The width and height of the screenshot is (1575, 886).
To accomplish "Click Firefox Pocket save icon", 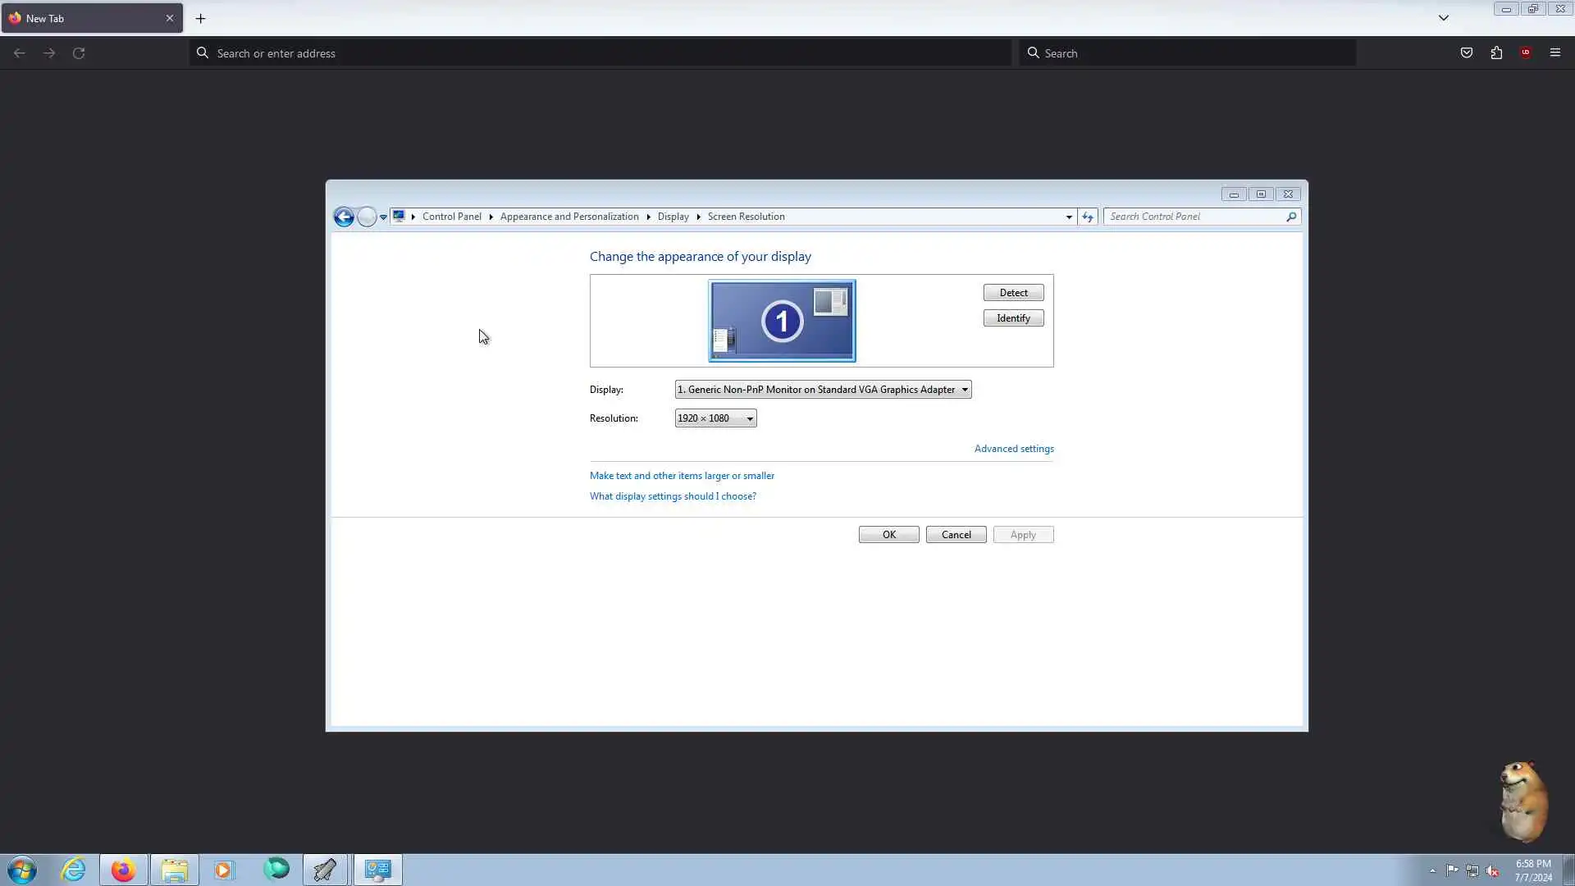I will (x=1467, y=53).
